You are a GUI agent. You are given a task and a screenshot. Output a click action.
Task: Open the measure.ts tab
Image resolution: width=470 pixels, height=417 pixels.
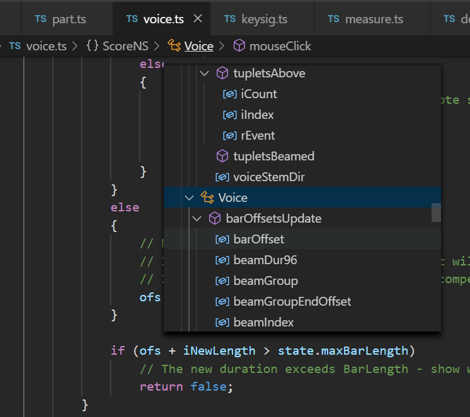(372, 19)
